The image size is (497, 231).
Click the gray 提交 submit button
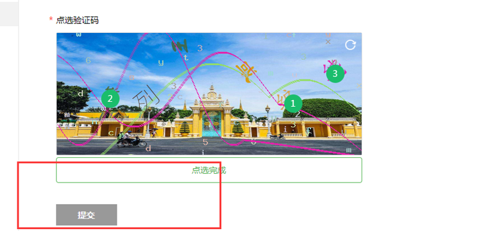point(86,214)
